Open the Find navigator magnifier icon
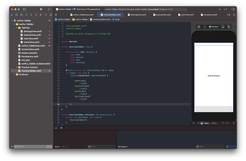 tap(27, 15)
